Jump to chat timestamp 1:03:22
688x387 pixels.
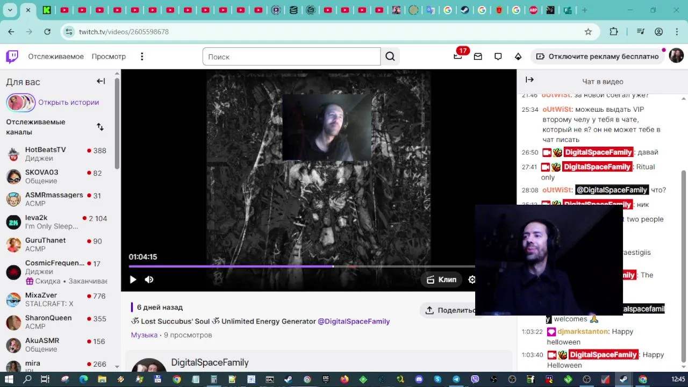pyautogui.click(x=532, y=332)
